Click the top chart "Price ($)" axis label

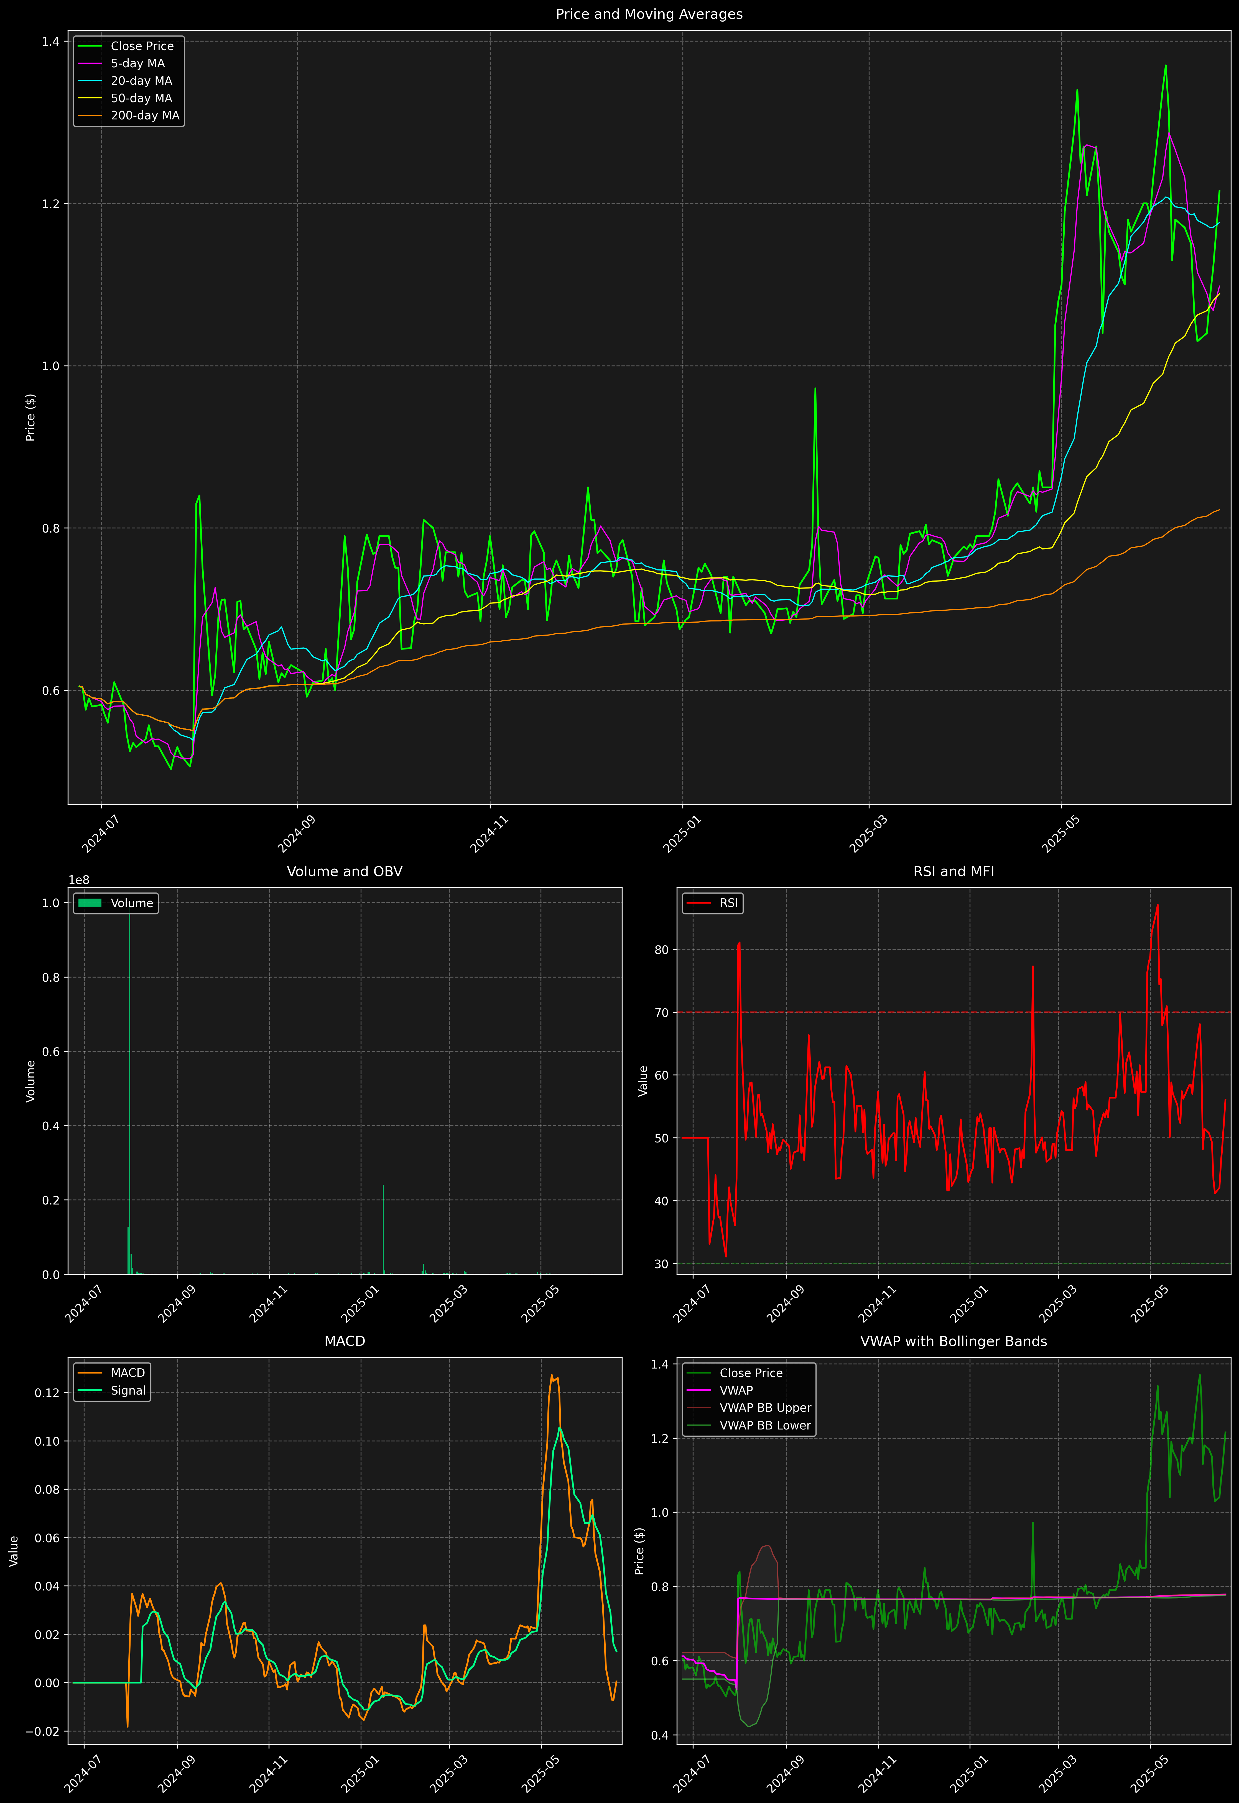[x=30, y=417]
